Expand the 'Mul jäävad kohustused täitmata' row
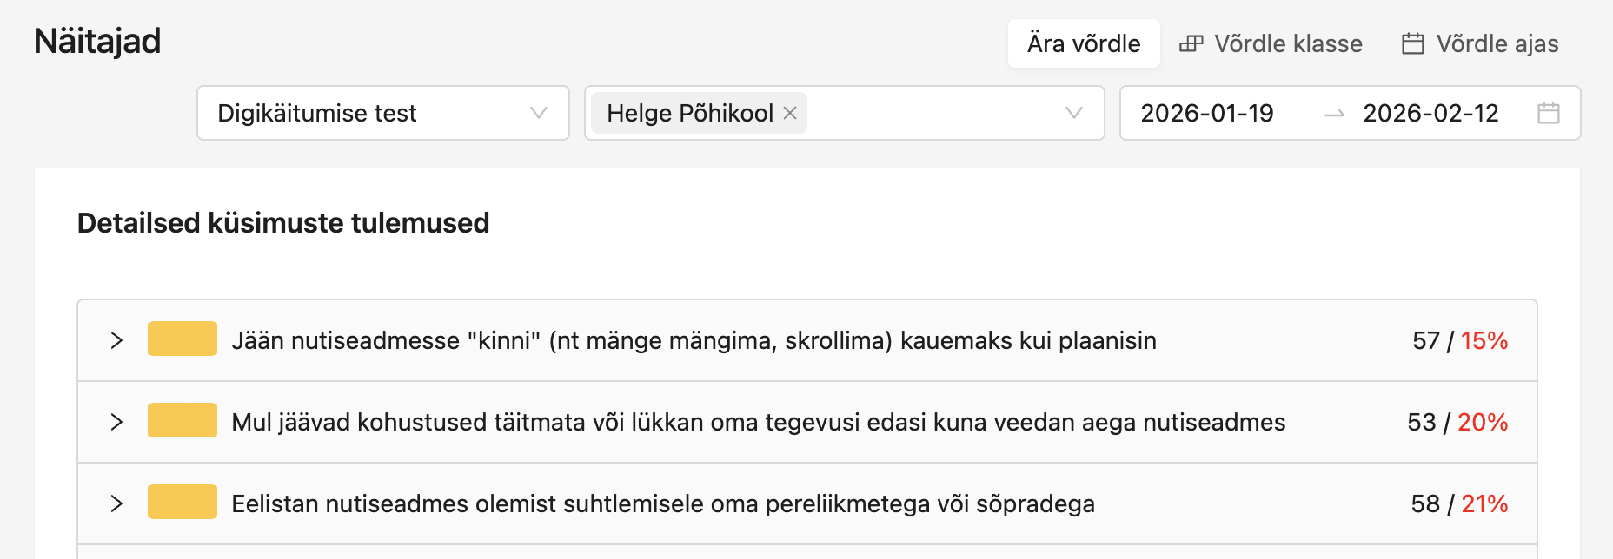Screen dimensions: 1613x559 point(116,422)
